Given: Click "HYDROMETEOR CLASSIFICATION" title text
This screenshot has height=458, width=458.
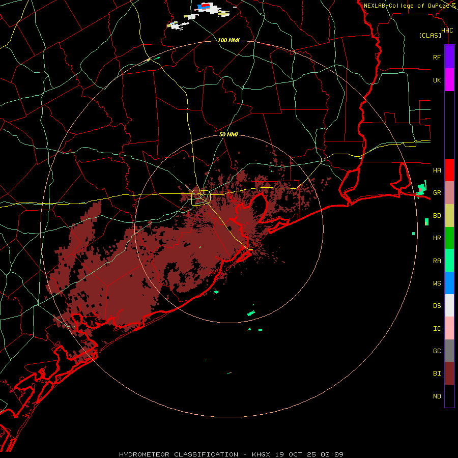Looking at the screenshot, I should tap(179, 454).
